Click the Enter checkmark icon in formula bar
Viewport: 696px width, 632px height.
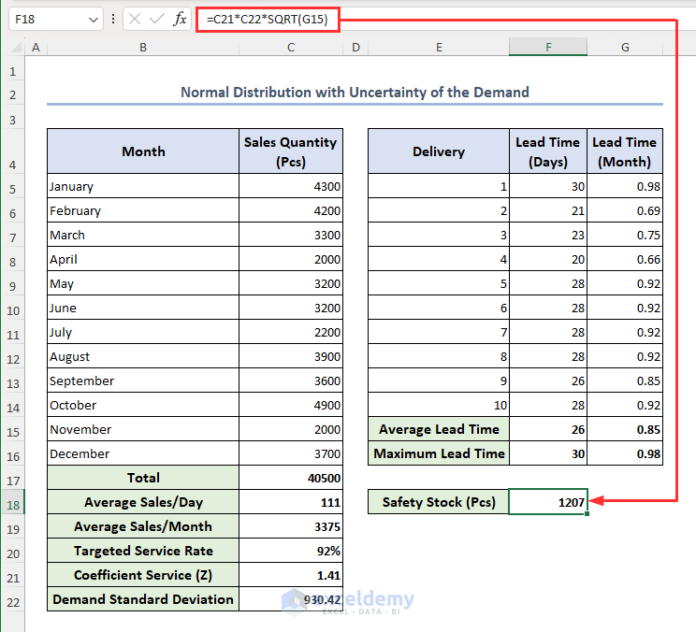[157, 19]
